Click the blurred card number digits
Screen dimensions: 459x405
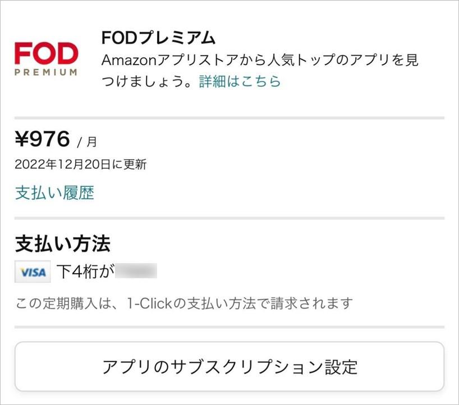tap(136, 271)
